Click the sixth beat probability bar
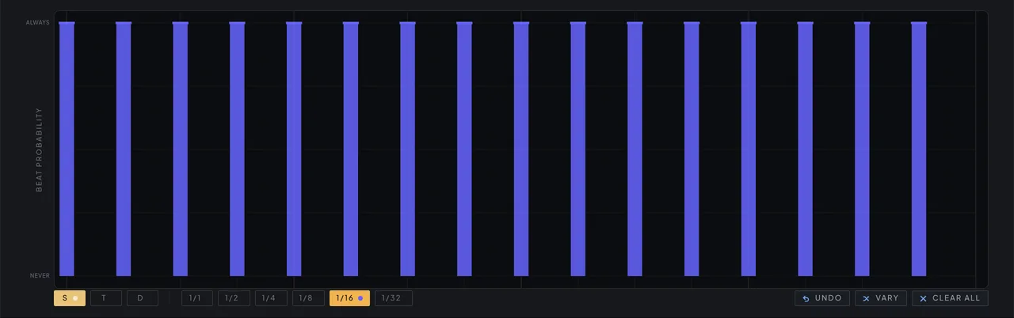The width and height of the screenshot is (1014, 318). [x=351, y=149]
